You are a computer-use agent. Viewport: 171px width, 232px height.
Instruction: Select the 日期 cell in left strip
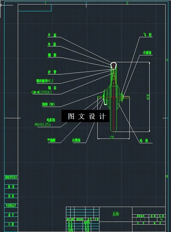coord(11,224)
